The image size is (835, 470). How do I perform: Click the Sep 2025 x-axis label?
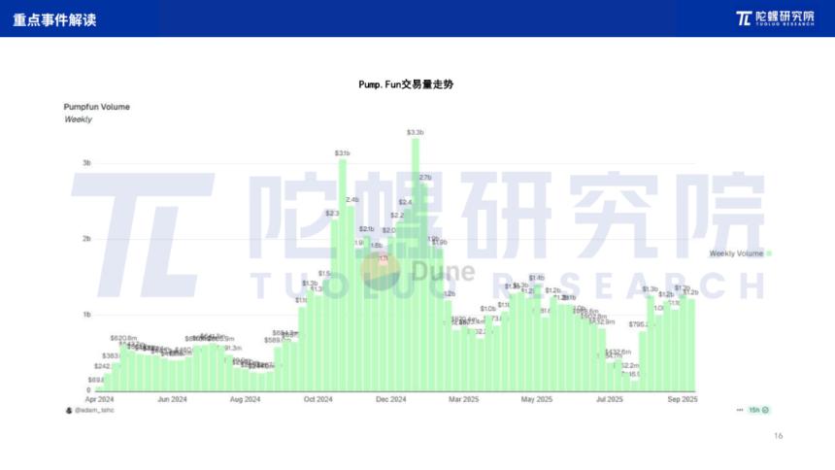(683, 399)
